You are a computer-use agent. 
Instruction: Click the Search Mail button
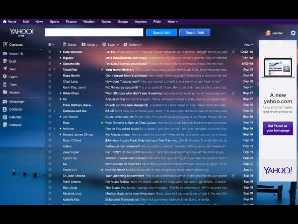tap(161, 32)
